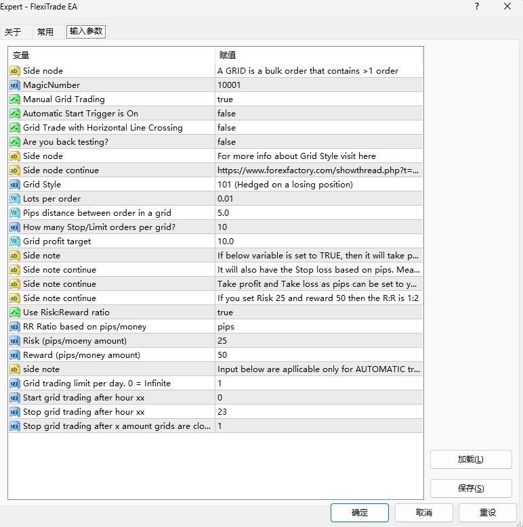Click the help question mark in title bar
Screen dimensions: 523x527
coord(476,6)
